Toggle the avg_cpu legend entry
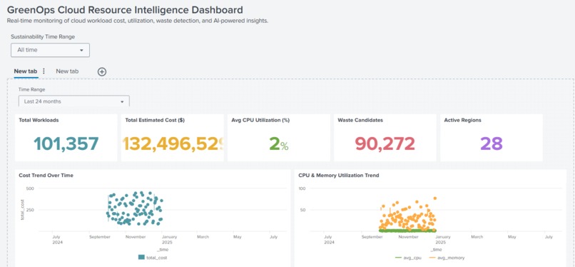Viewport: 575px width, 267px height. (x=408, y=258)
